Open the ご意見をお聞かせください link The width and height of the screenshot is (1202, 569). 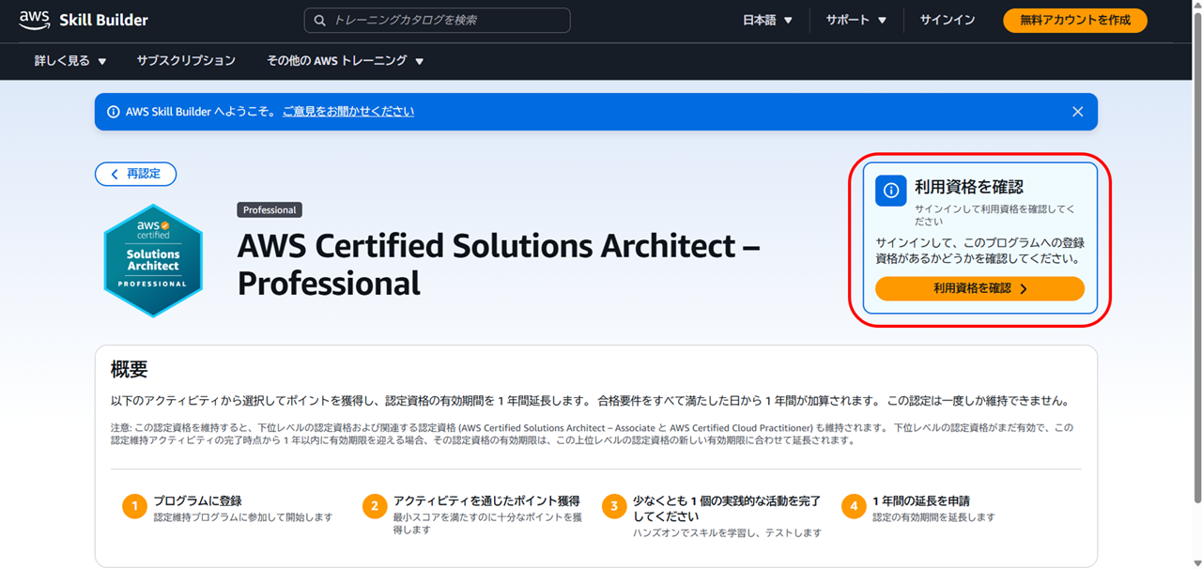pyautogui.click(x=348, y=112)
